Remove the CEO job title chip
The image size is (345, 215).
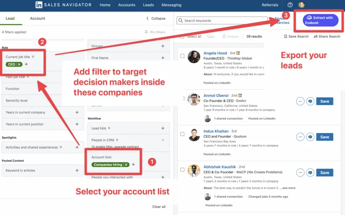click(x=19, y=64)
